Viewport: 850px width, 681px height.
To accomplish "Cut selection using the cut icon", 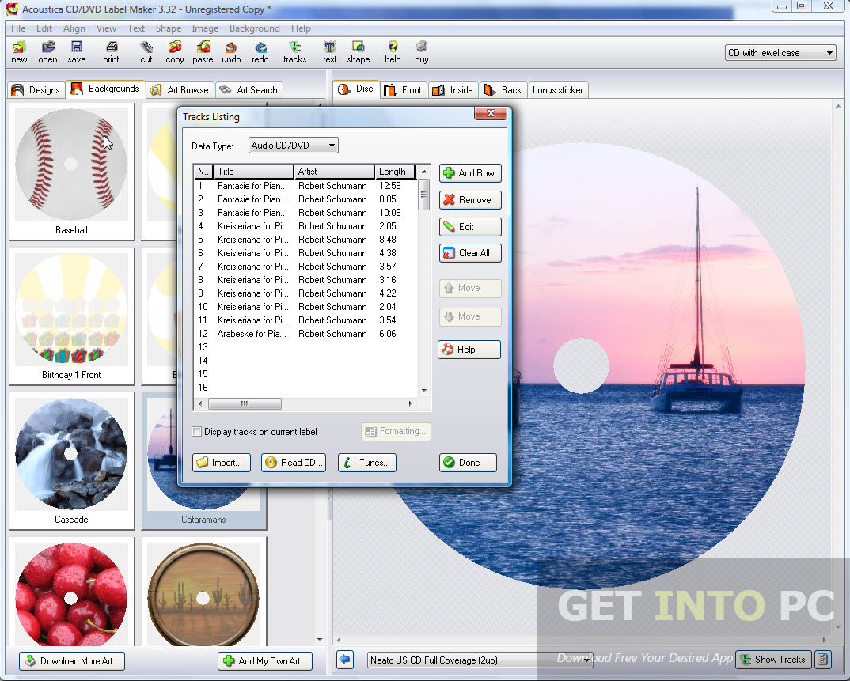I will point(146,52).
